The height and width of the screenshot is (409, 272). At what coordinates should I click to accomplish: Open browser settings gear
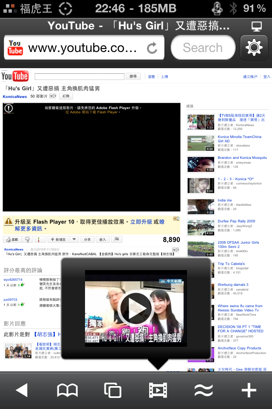[254, 47]
